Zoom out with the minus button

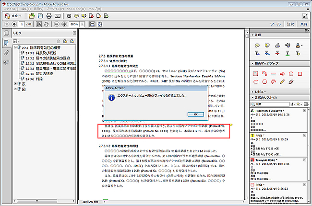57,24
